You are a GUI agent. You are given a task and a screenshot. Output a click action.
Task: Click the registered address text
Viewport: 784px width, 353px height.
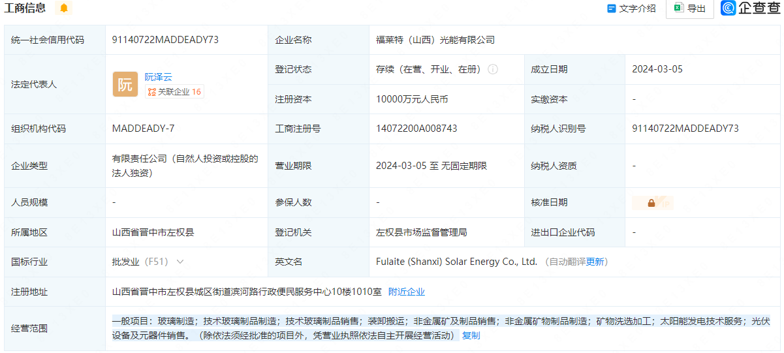click(247, 292)
